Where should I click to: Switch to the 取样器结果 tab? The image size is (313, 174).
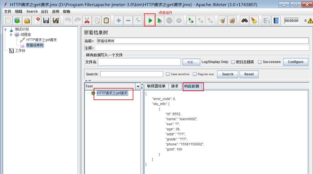(156, 86)
